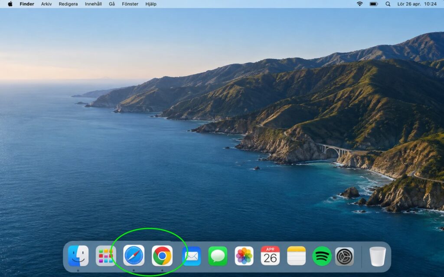Open the Apple menu
This screenshot has height=277, width=444.
pos(10,4)
